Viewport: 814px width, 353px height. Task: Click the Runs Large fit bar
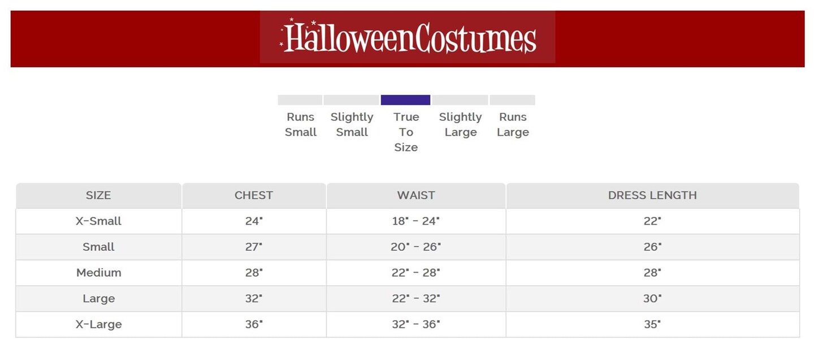pyautogui.click(x=512, y=100)
